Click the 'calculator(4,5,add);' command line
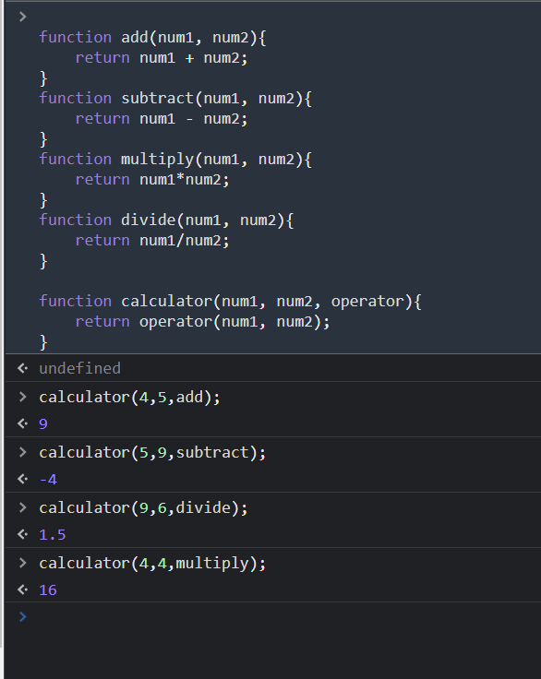The height and width of the screenshot is (679, 541). 129,397
